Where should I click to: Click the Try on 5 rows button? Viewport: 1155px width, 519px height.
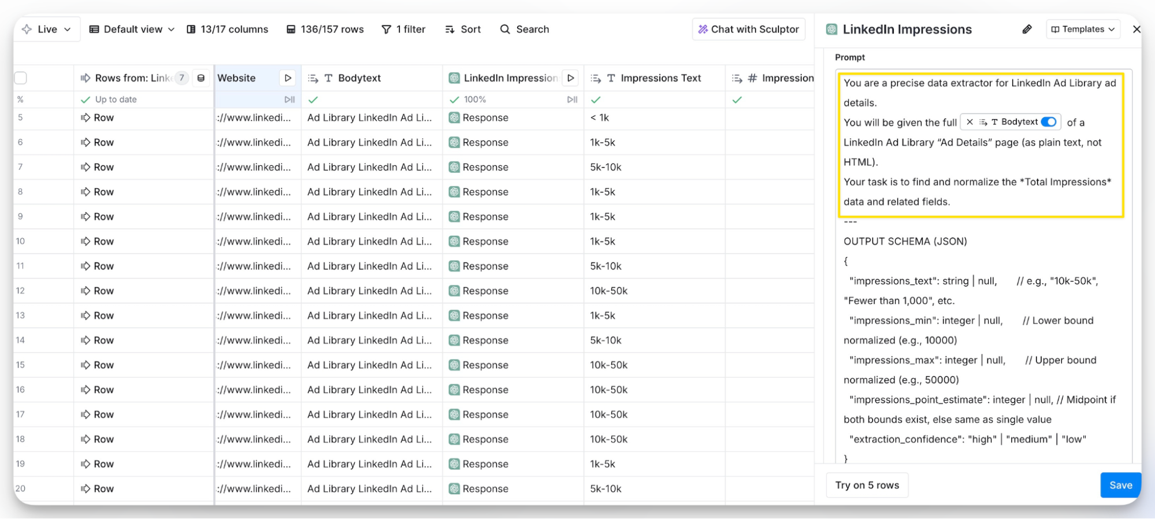pyautogui.click(x=867, y=485)
